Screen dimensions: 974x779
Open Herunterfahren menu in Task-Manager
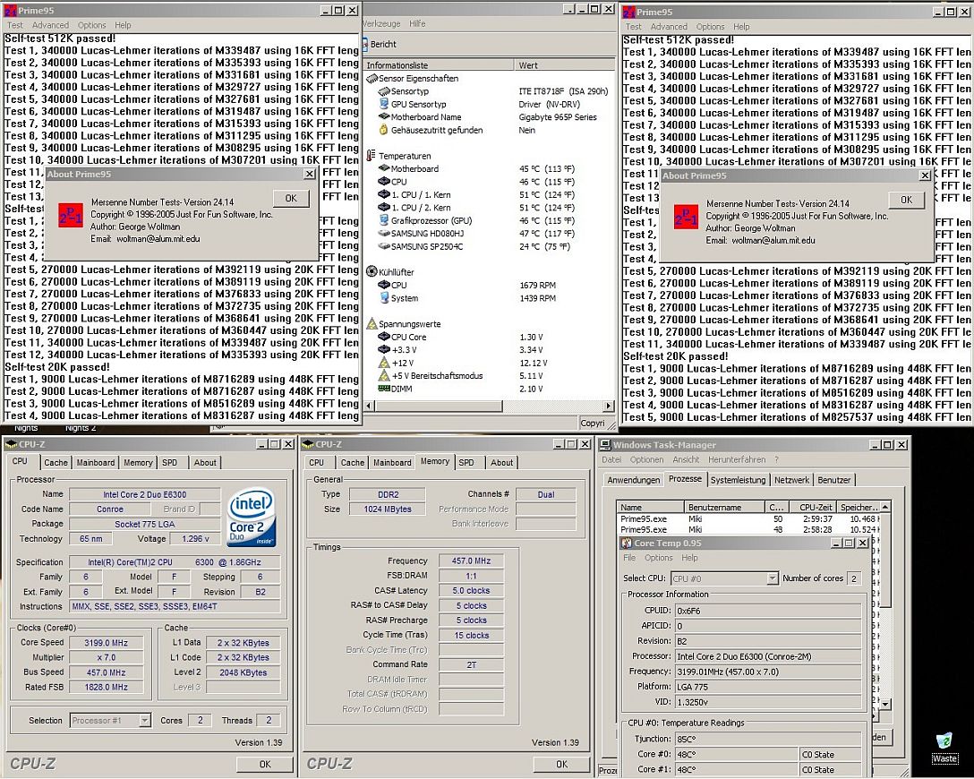(738, 459)
